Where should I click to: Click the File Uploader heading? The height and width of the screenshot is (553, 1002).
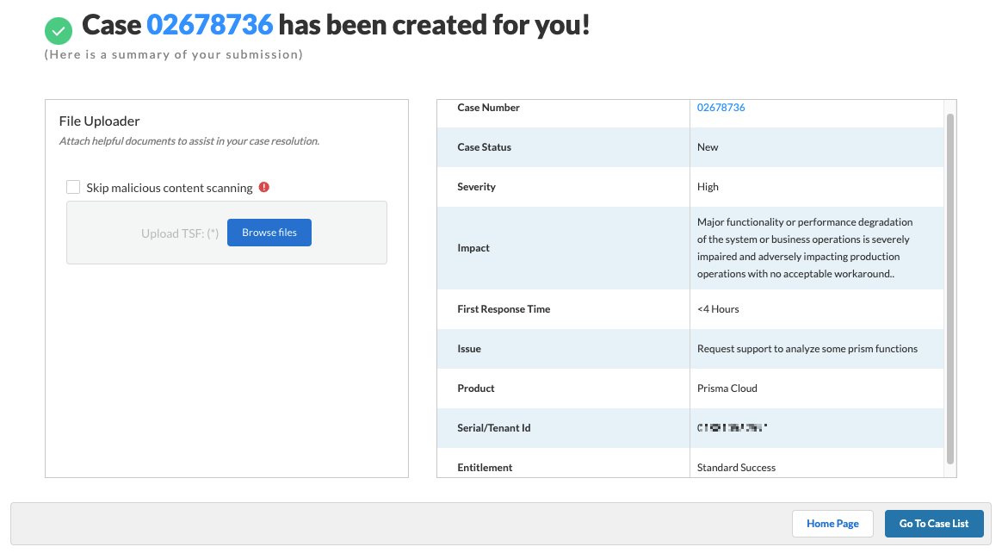pyautogui.click(x=99, y=121)
